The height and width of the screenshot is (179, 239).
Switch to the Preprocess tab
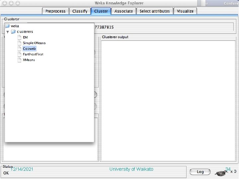click(x=55, y=11)
